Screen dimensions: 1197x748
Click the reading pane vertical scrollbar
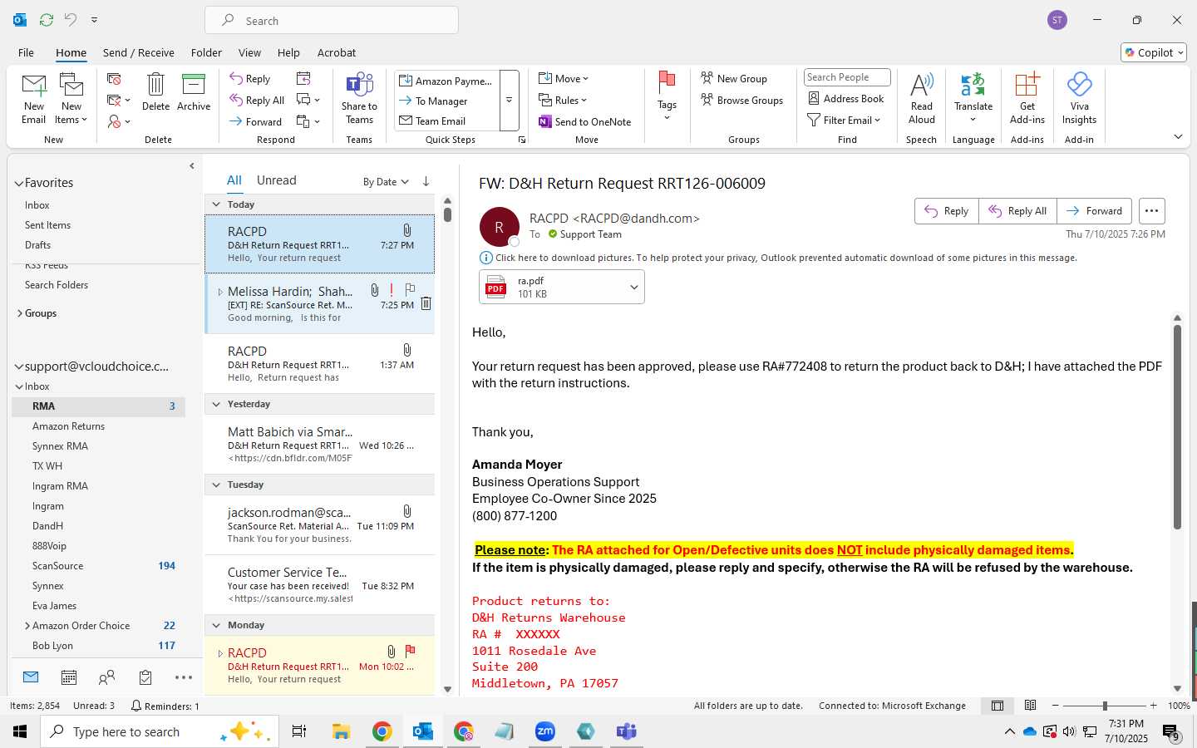[1177, 426]
